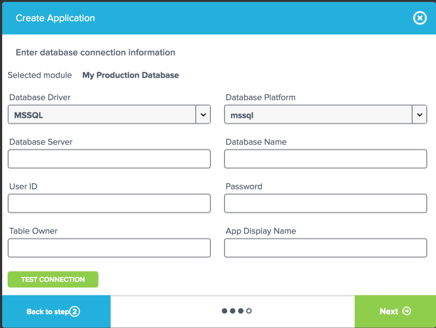
Task: Focus the User ID input box
Action: pos(109,204)
